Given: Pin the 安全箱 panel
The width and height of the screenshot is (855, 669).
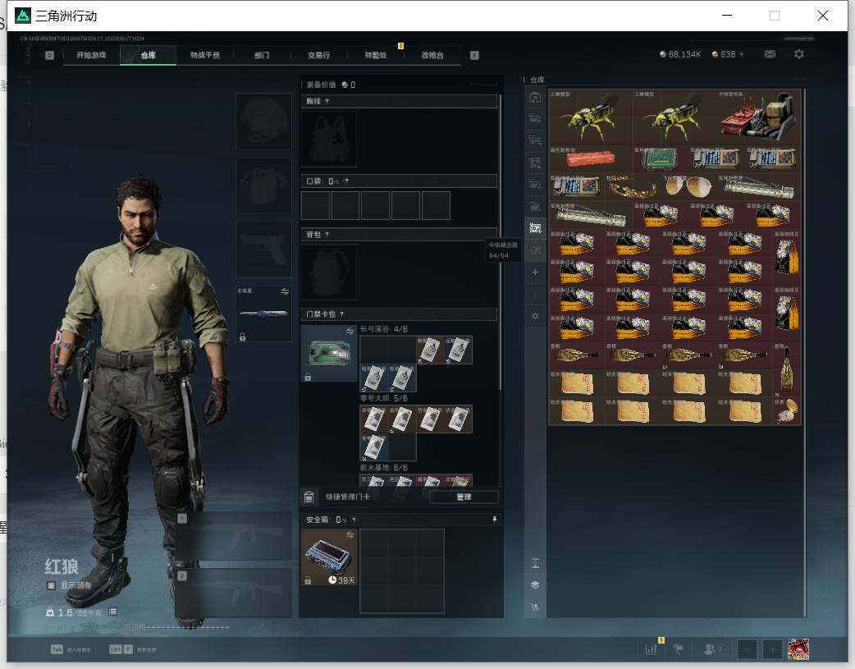Looking at the screenshot, I should [495, 520].
